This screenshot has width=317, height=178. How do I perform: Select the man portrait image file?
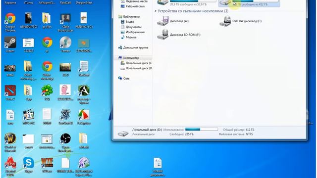(x=29, y=20)
